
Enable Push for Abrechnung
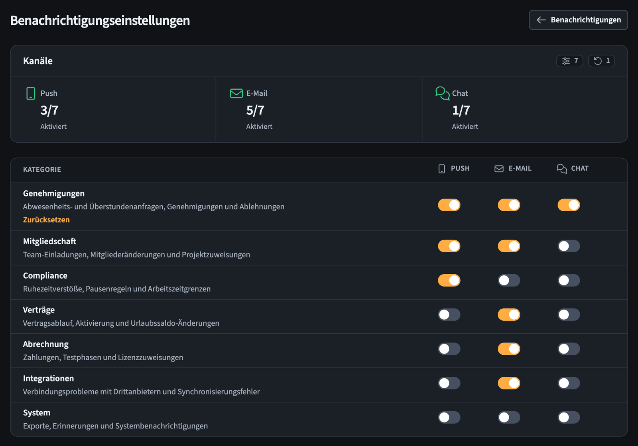449,349
